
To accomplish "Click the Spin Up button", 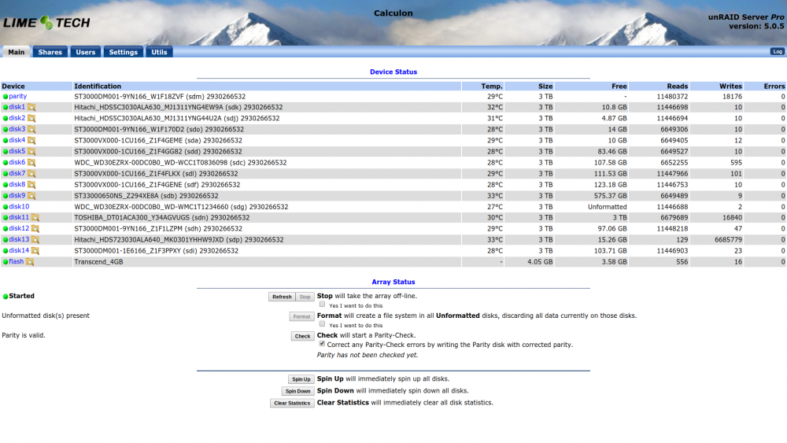I will tap(301, 379).
